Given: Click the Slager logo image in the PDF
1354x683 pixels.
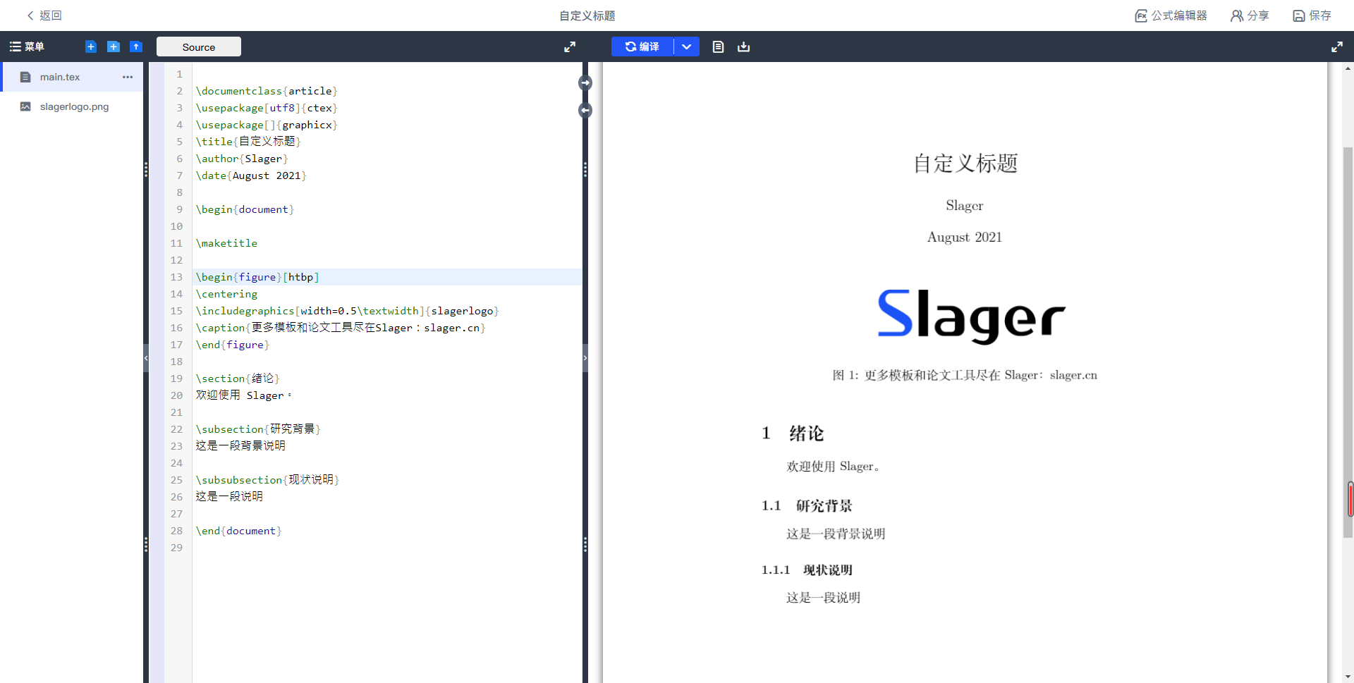Looking at the screenshot, I should [x=971, y=317].
